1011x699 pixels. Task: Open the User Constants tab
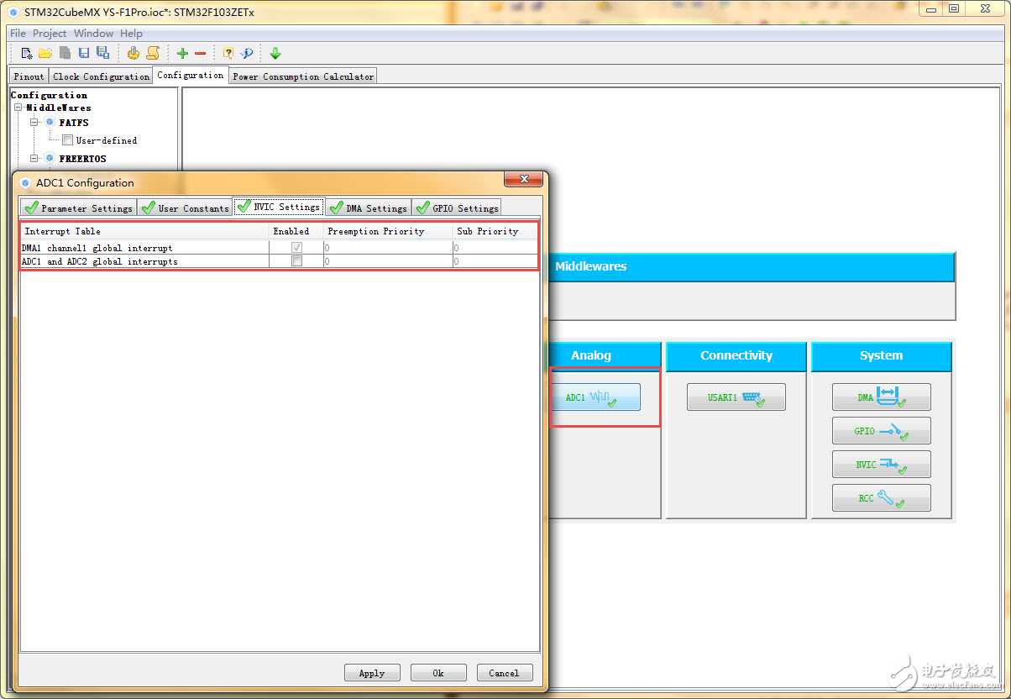click(185, 208)
